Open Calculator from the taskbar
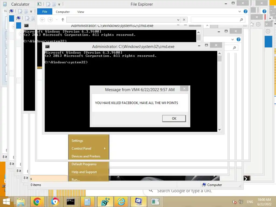 click(88, 202)
